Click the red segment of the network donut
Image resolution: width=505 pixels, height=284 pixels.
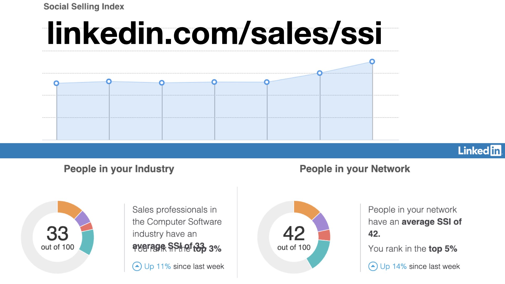pos(324,235)
